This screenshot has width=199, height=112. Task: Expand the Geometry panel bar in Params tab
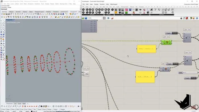click(93, 15)
